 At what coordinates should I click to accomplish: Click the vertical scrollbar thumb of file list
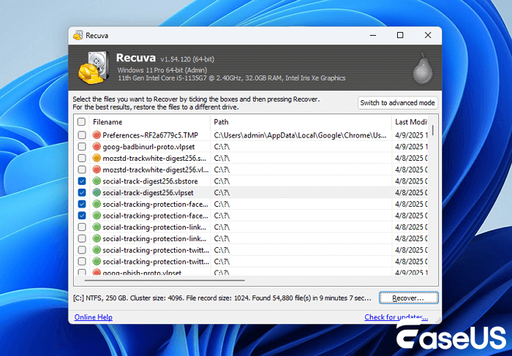pos(433,130)
